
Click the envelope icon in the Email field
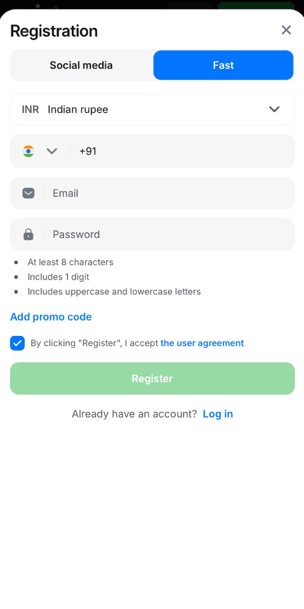click(28, 193)
